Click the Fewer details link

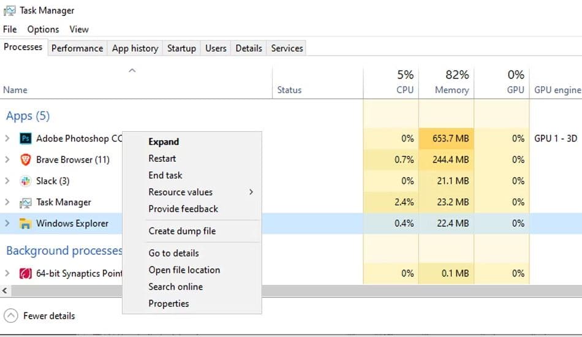(x=49, y=316)
